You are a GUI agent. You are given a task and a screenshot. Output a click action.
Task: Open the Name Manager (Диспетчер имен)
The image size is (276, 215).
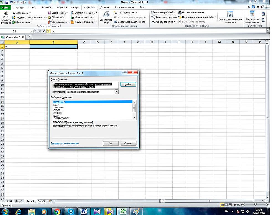(x=106, y=17)
